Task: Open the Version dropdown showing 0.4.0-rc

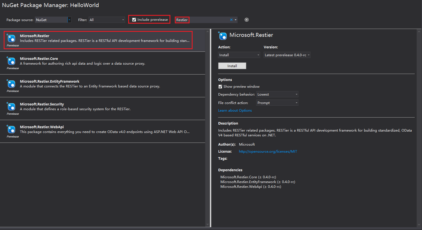Action: point(308,55)
